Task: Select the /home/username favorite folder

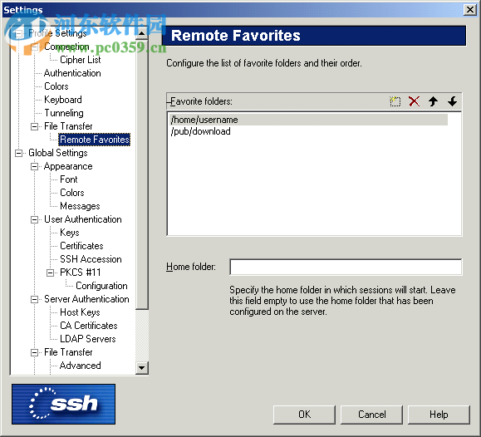Action: [x=308, y=120]
